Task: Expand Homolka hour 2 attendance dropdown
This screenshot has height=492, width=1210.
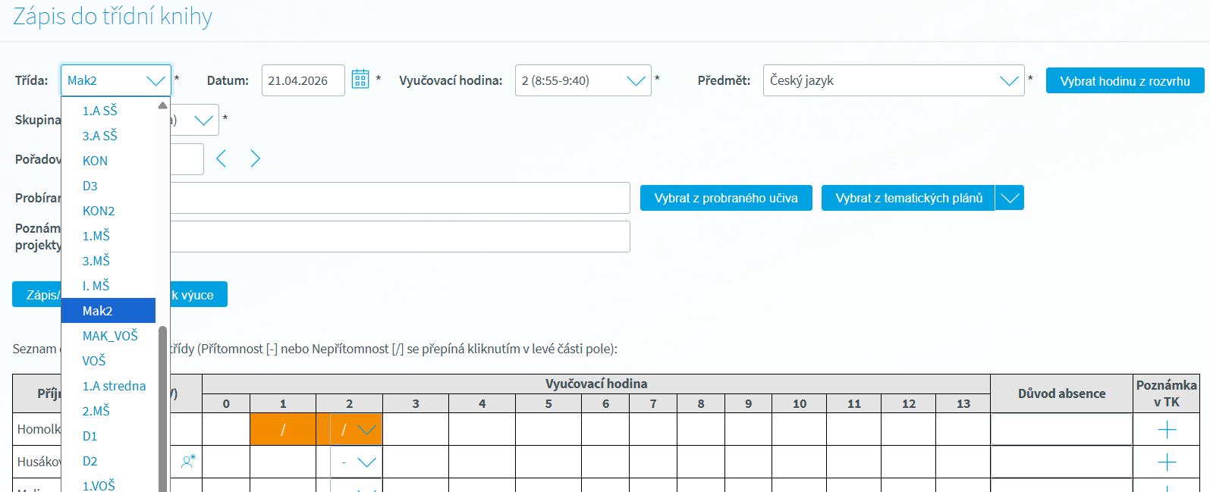Action: coord(366,430)
